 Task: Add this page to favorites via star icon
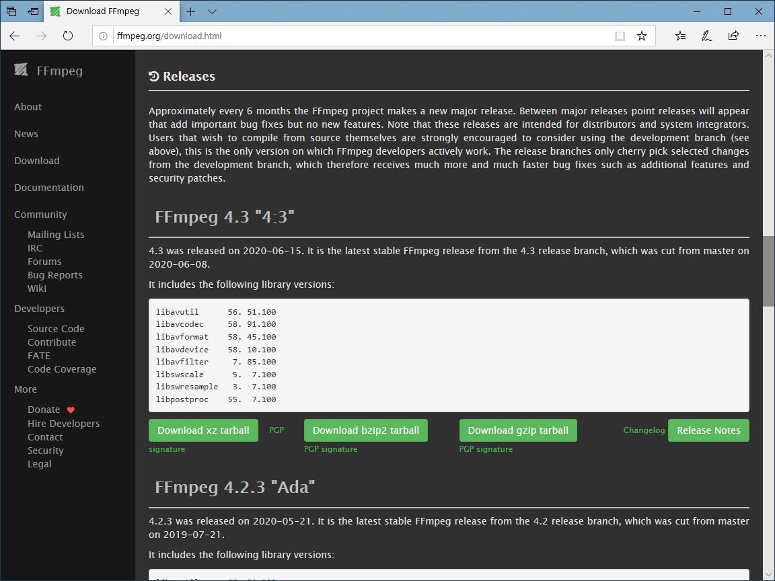[x=641, y=36]
